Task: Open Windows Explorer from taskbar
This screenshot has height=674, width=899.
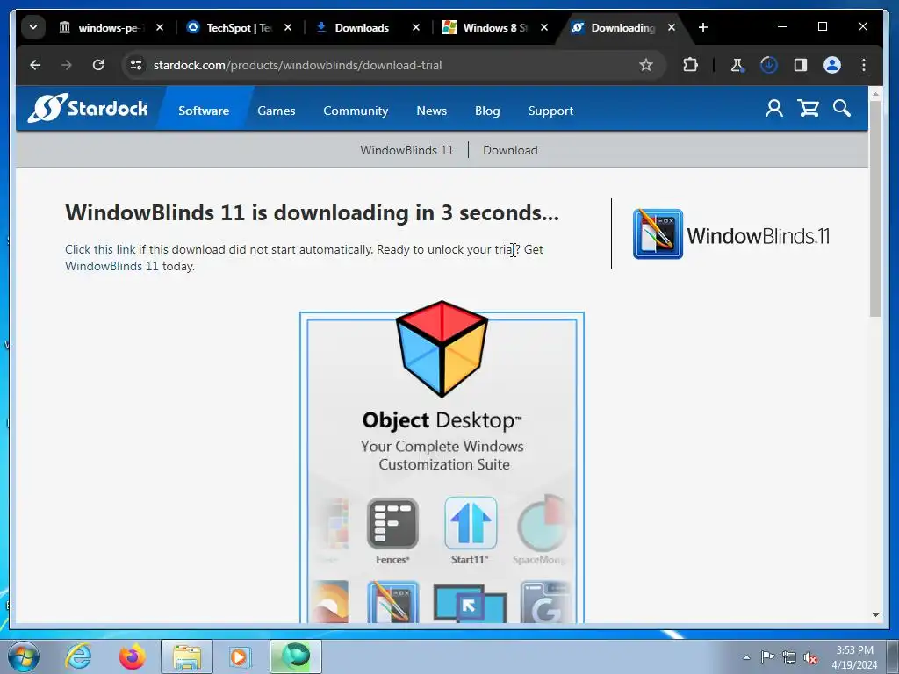Action: click(187, 656)
